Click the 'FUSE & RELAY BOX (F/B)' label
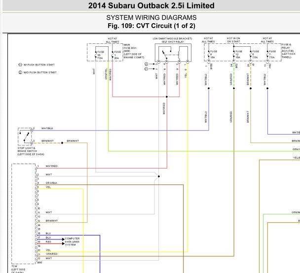 pos(288,48)
